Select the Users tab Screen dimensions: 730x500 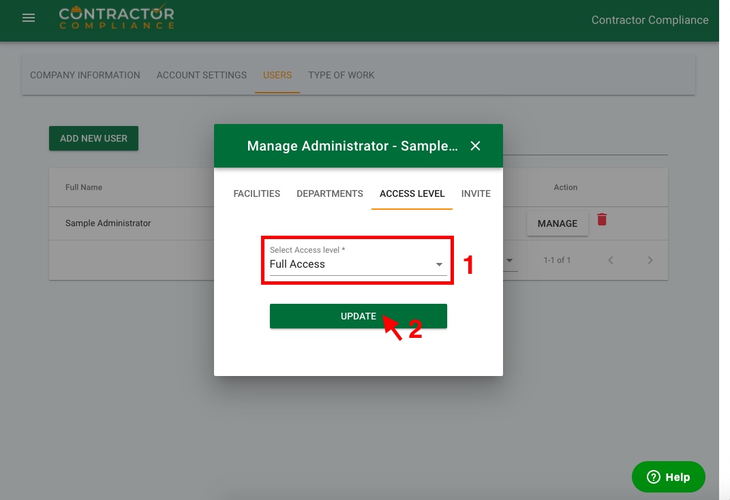tap(277, 75)
